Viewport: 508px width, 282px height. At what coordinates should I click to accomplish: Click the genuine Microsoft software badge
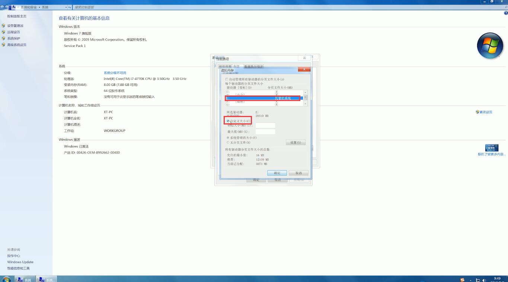click(492, 148)
